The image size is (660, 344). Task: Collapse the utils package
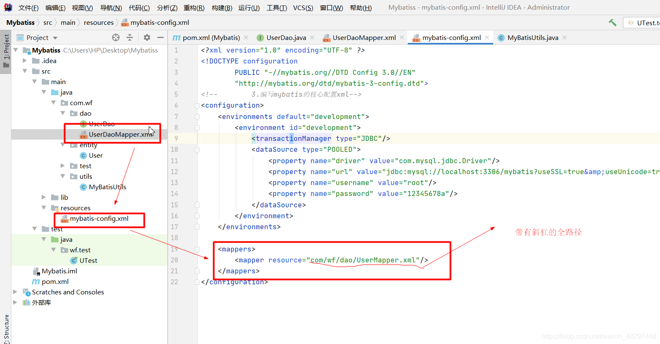(63, 176)
